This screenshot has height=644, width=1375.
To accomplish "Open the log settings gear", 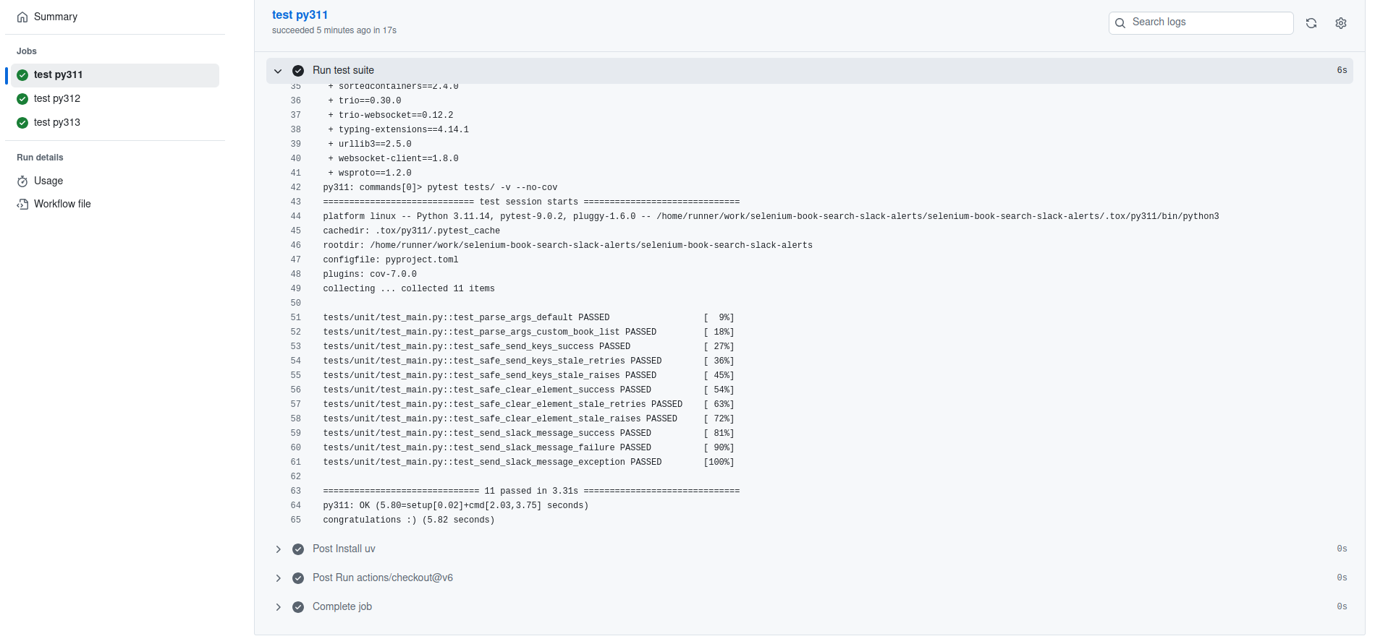I will click(x=1340, y=23).
